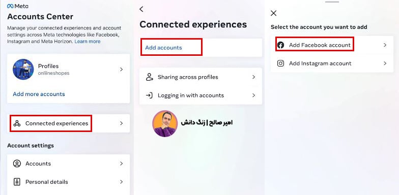Open the Add Instagram account chevron
The width and height of the screenshot is (399, 195).
[x=385, y=63]
